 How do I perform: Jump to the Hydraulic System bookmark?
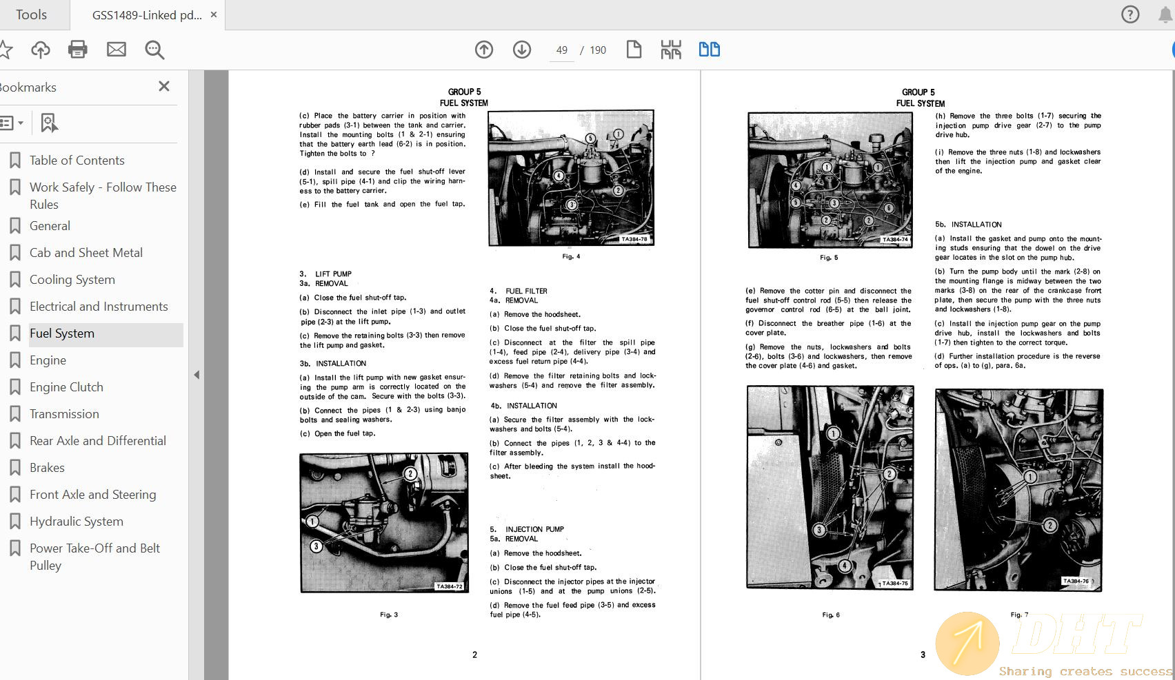tap(76, 522)
